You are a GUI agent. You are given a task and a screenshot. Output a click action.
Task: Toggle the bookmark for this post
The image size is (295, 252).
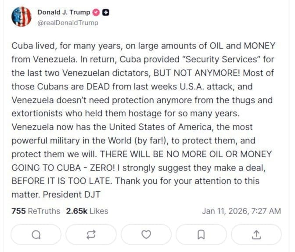201,234
